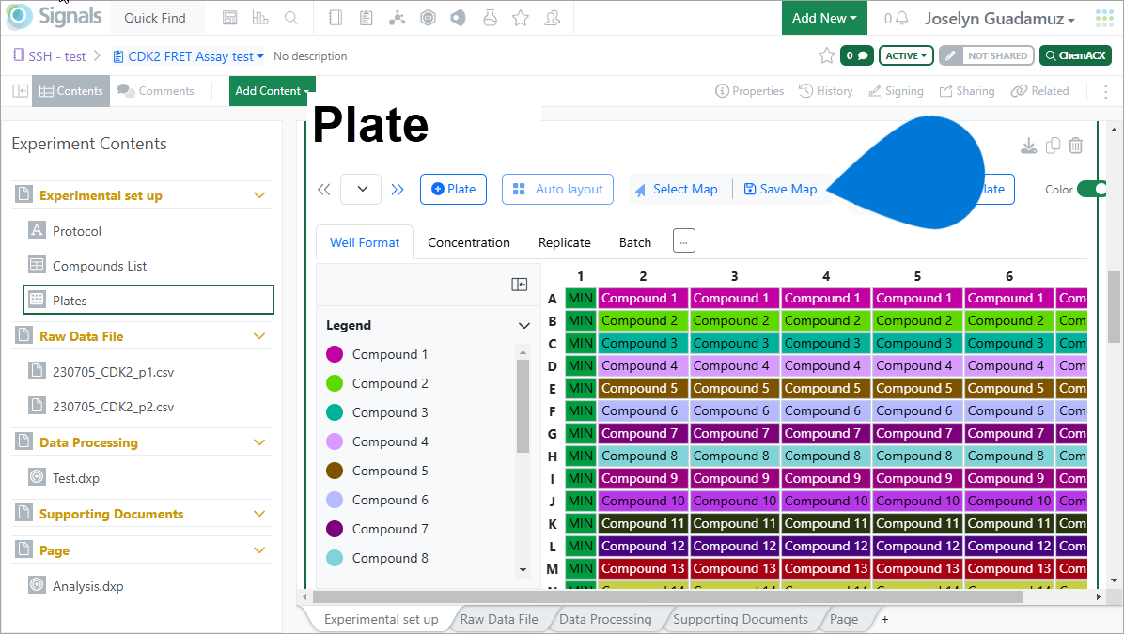This screenshot has height=634, width=1124.
Task: Open the Joselyn Guadamuz user menu
Action: 999,19
